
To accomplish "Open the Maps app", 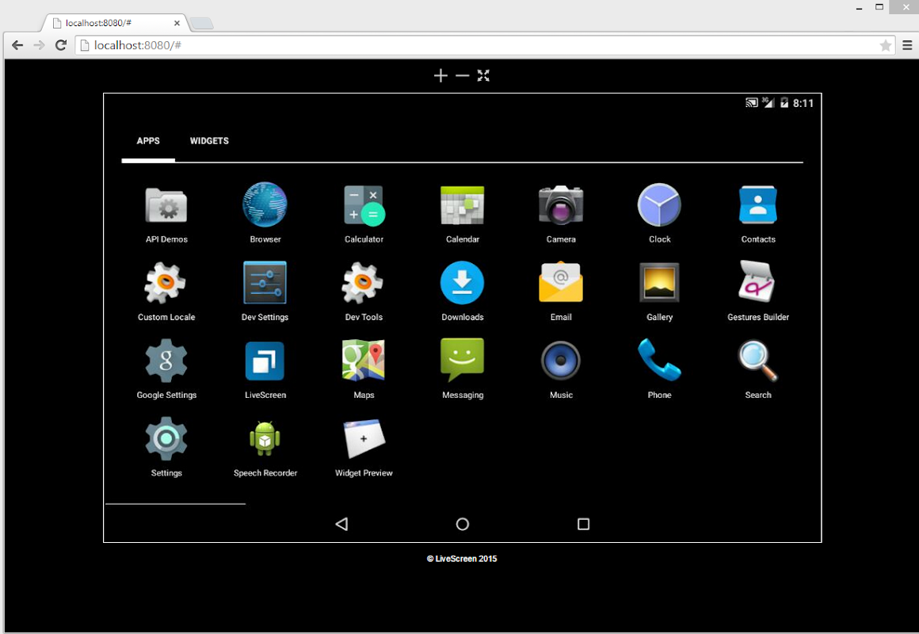I will (x=364, y=360).
